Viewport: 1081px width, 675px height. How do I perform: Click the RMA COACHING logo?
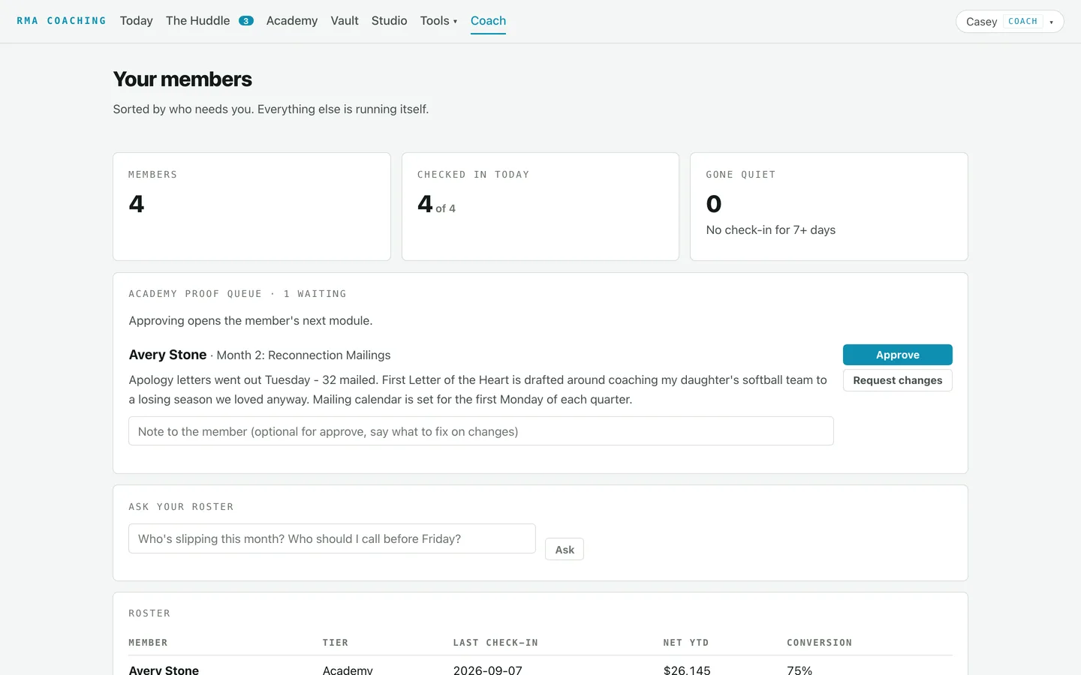point(62,21)
